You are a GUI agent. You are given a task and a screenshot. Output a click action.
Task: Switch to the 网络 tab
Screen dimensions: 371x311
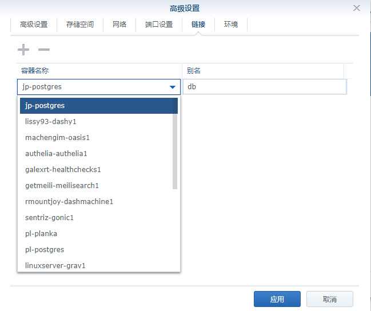pos(119,25)
